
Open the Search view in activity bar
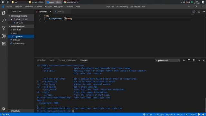pos(4,20)
